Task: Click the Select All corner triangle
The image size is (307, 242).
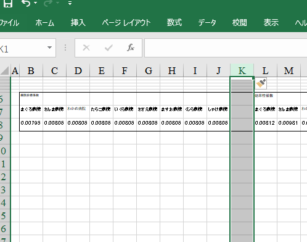Action: (x=5, y=70)
